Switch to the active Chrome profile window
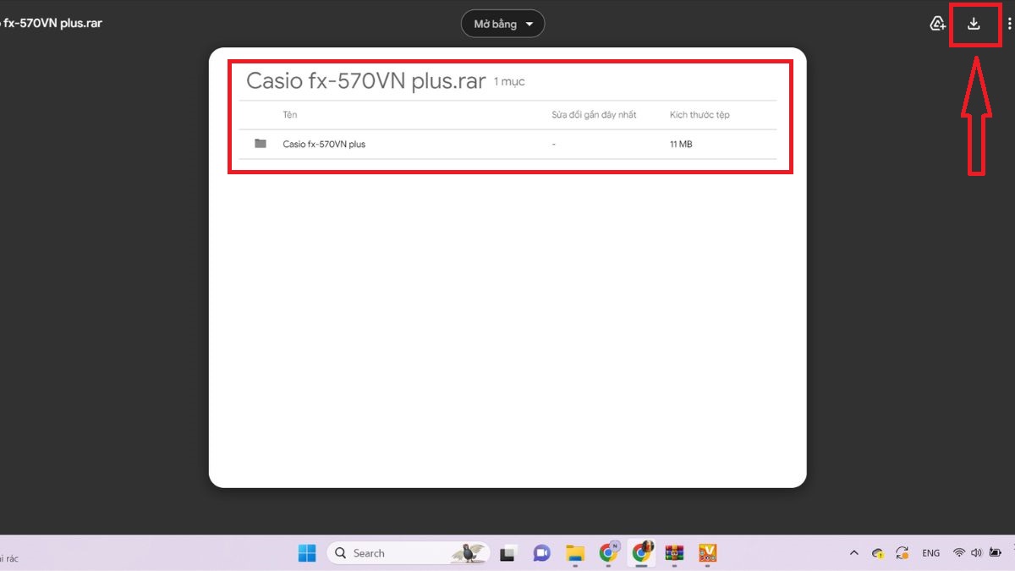The height and width of the screenshot is (571, 1015). (642, 552)
